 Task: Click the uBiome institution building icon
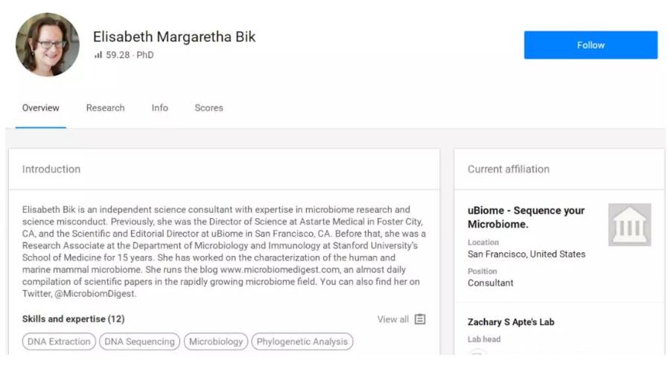[629, 225]
